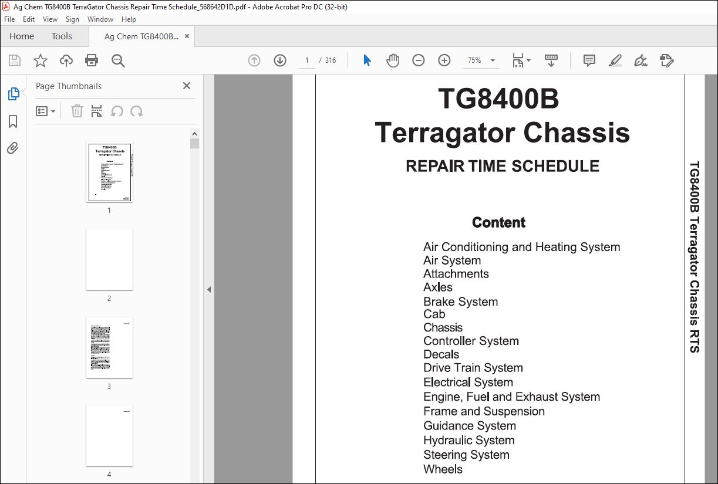Delete selected page with trash icon
Screen dimensions: 718x484
point(77,111)
